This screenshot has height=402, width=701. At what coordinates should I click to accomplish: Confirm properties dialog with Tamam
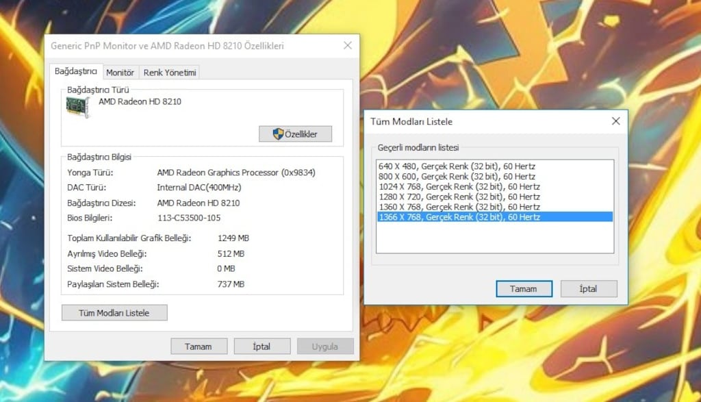tap(199, 347)
